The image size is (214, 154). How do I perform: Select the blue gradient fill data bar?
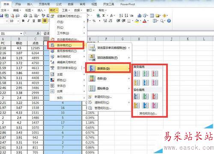point(137,73)
